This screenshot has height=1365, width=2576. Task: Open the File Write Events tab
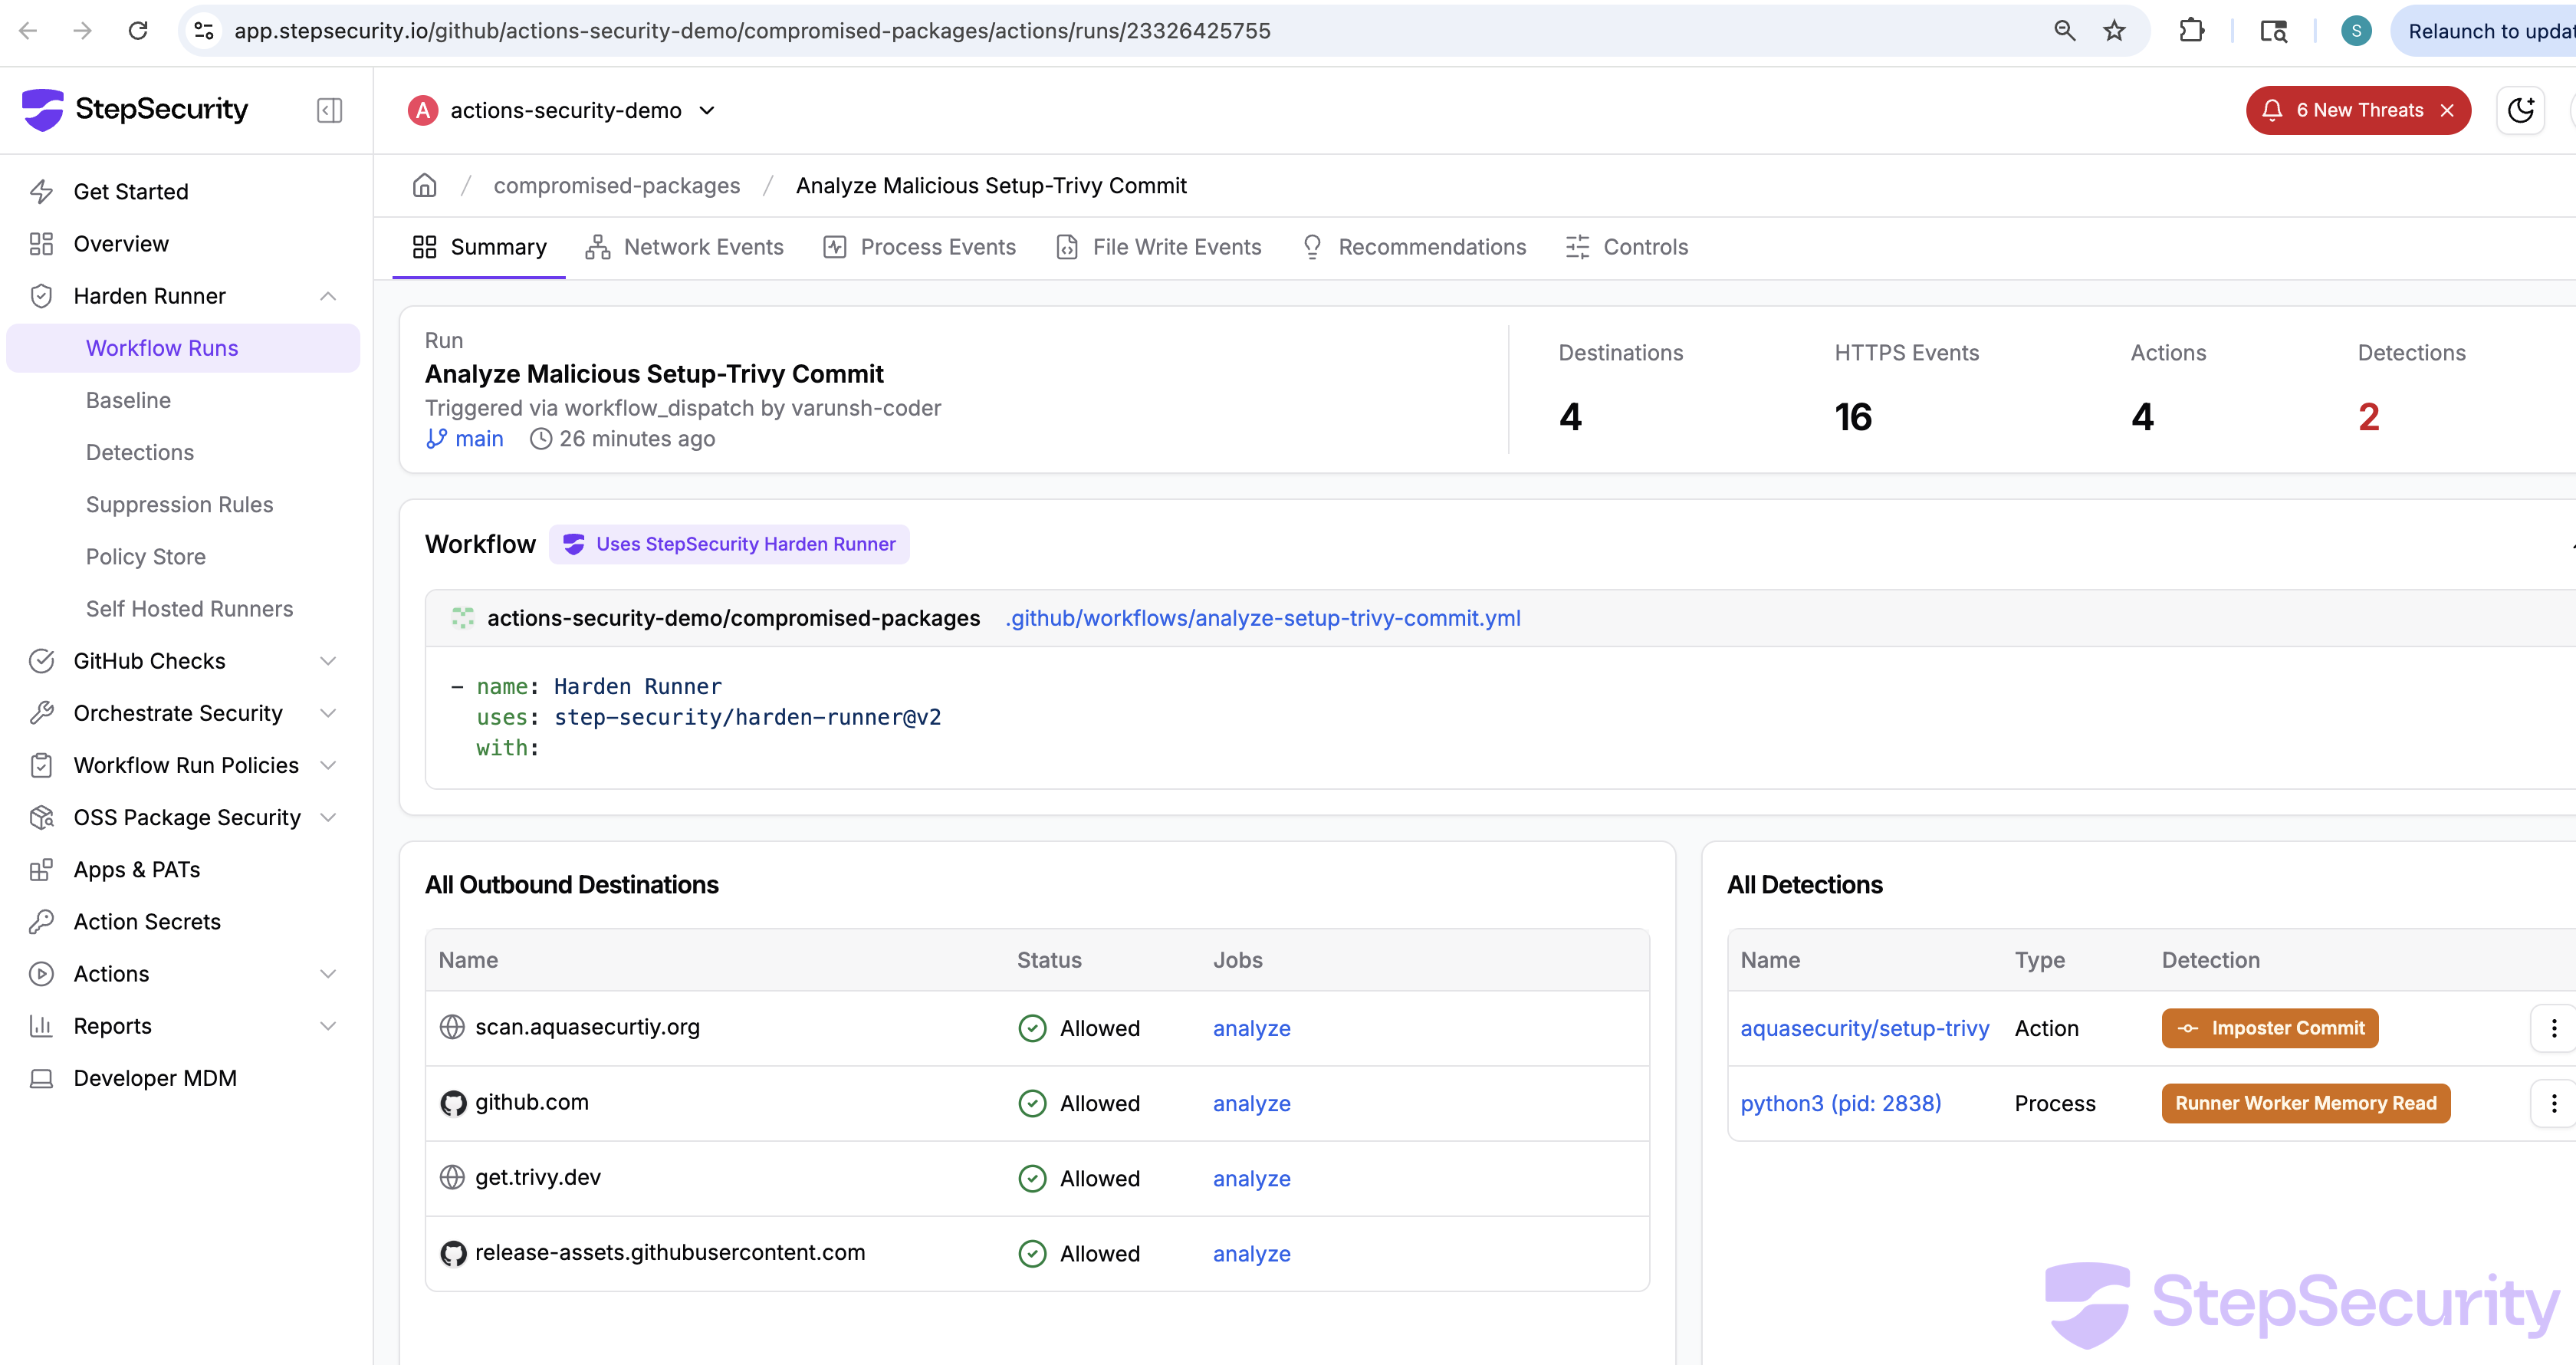click(x=1159, y=247)
